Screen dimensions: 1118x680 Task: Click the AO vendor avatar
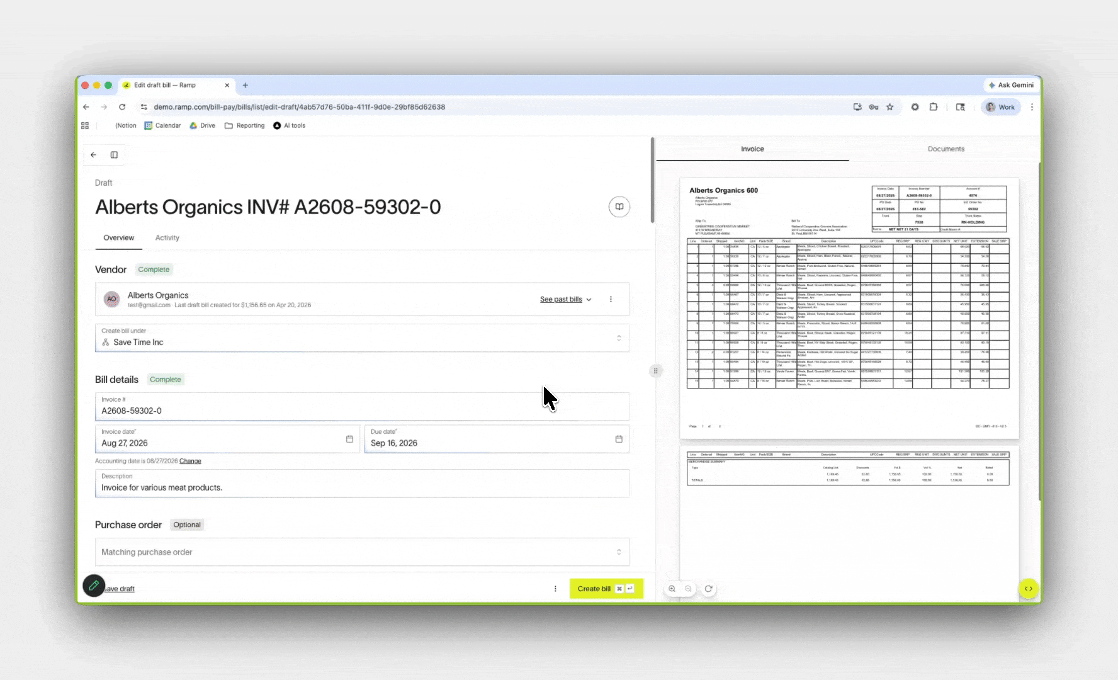(112, 299)
